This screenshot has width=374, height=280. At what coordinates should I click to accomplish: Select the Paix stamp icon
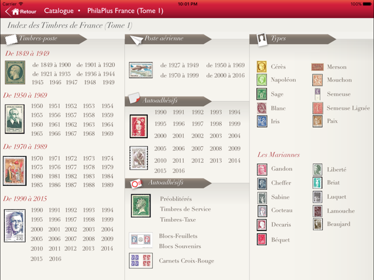click(318, 121)
